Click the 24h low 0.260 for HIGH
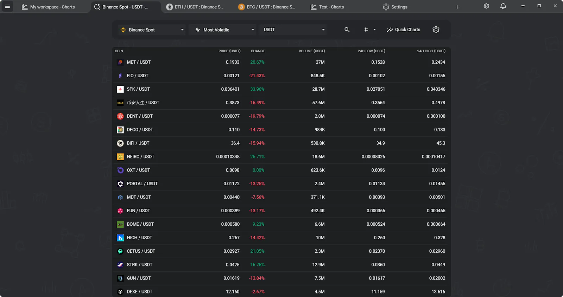 [x=379, y=238]
